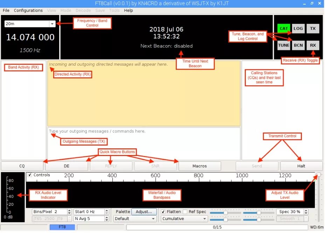Click the 13:52:32 clock display
This screenshot has height=233, width=325.
(x=166, y=36)
